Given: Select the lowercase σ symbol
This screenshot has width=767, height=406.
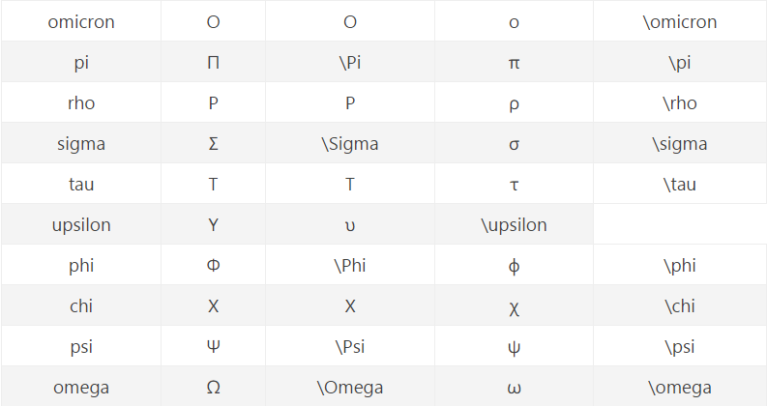Looking at the screenshot, I should coord(514,145).
